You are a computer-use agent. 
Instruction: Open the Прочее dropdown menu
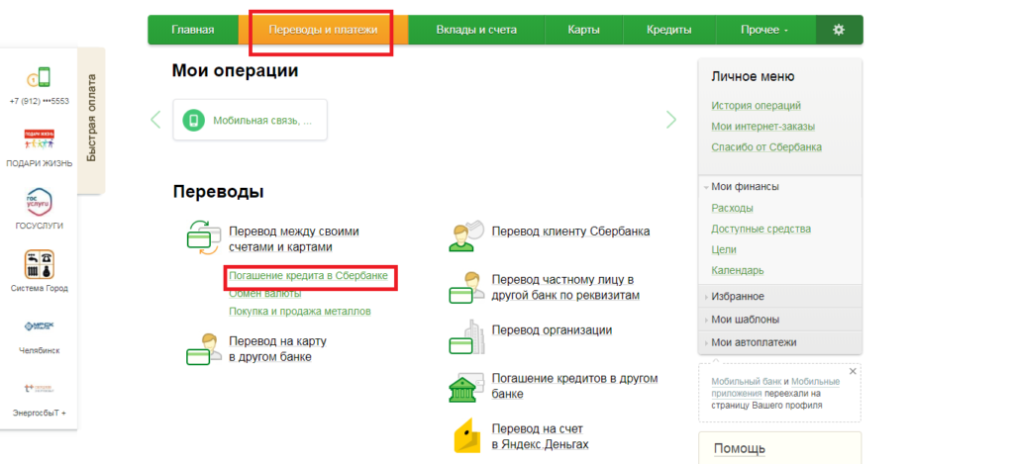click(764, 30)
